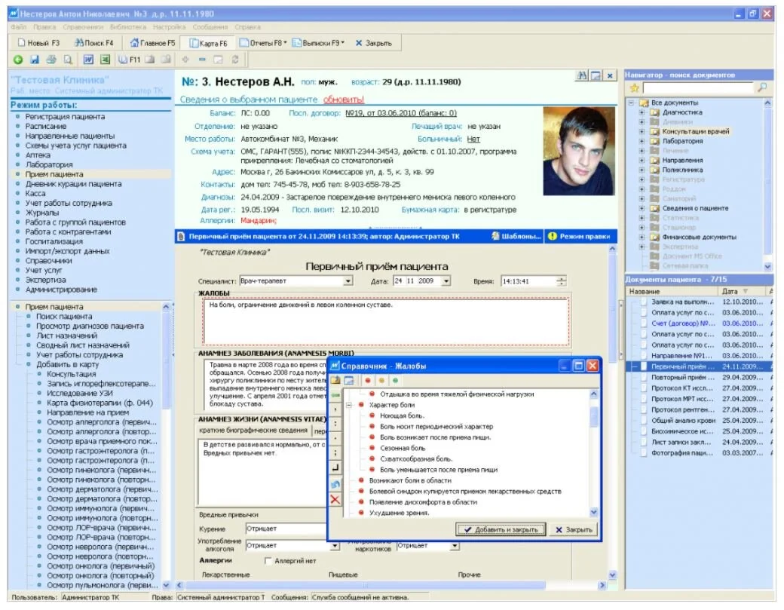Click the magnifier search icon in Navigator
Image resolution: width=784 pixels, height=610 pixels.
(x=762, y=87)
